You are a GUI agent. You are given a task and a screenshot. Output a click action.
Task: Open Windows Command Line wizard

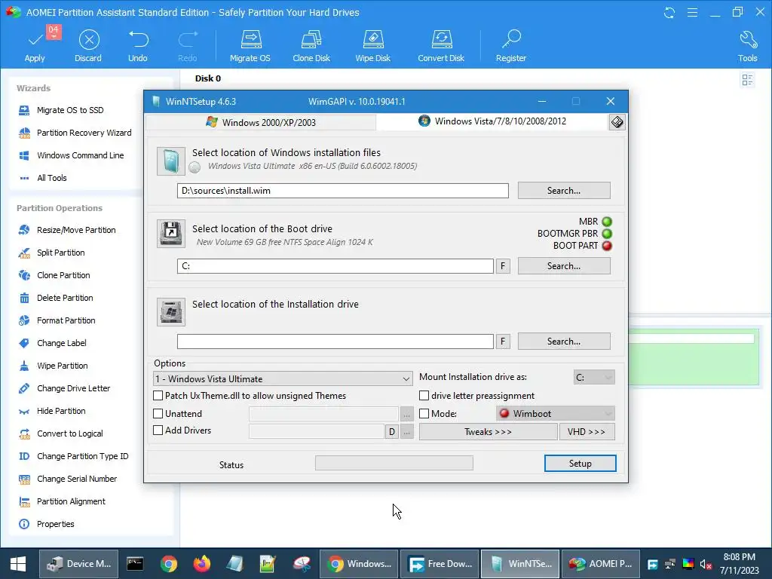(x=71, y=155)
